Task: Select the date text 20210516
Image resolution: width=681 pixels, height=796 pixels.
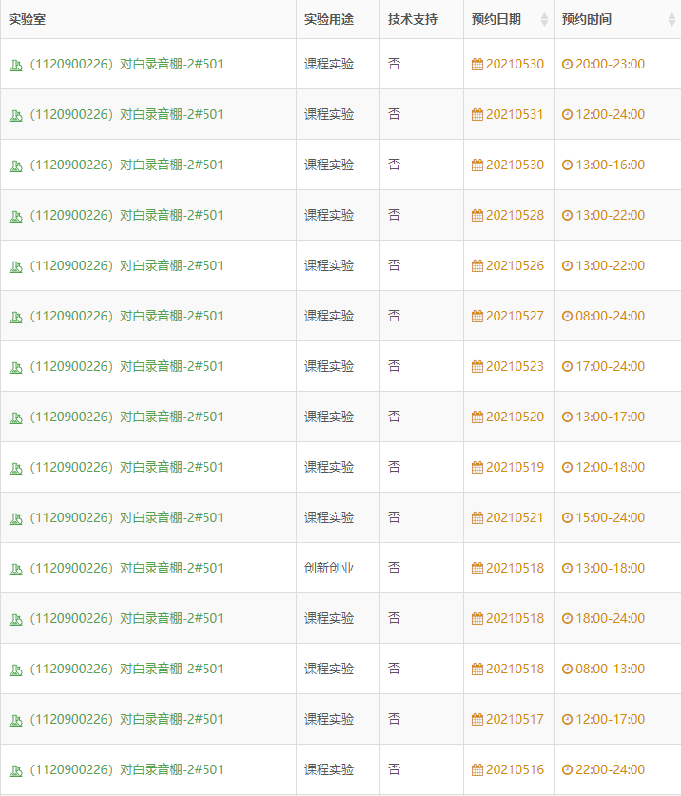Action: 515,769
